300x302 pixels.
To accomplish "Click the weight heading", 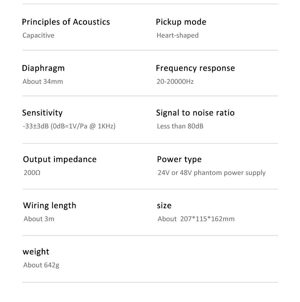I will coord(36,252).
